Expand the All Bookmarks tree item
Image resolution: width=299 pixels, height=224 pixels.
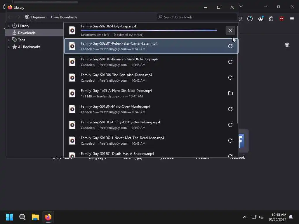point(9,47)
